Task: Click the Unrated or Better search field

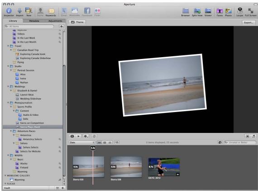Action: point(240,142)
